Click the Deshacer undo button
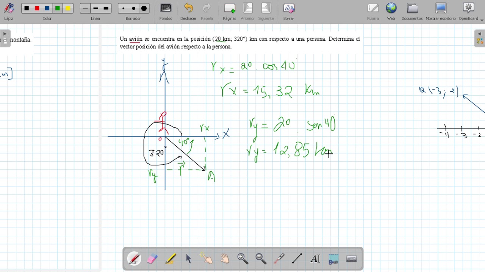Viewport: 485px width, 272px height. pos(188,11)
